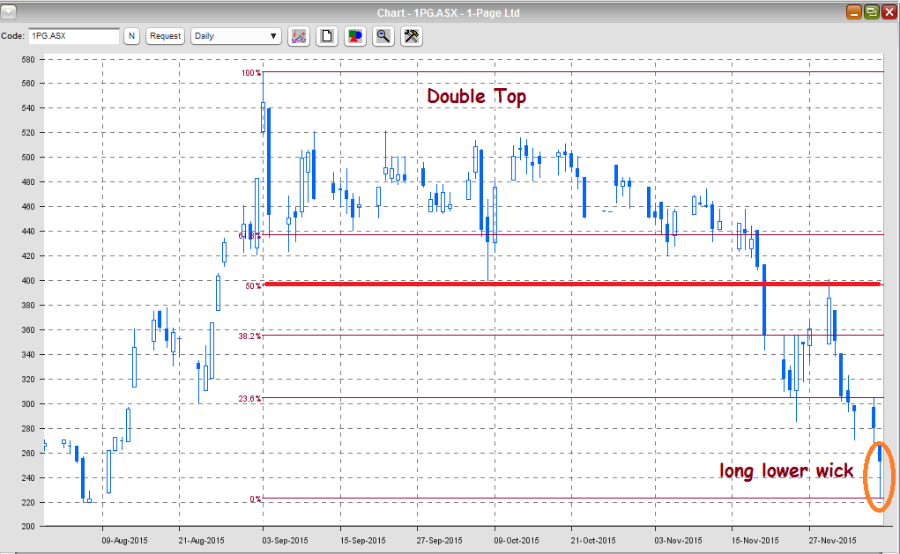900x554 pixels.
Task: Click the 480 price axis label
Action: (x=28, y=182)
